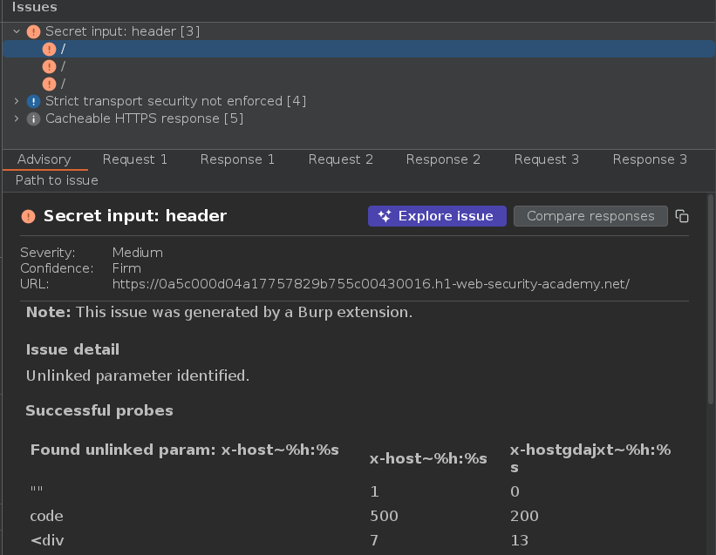Switch to the Request 1 tab
This screenshot has height=555, width=716.
point(134,159)
